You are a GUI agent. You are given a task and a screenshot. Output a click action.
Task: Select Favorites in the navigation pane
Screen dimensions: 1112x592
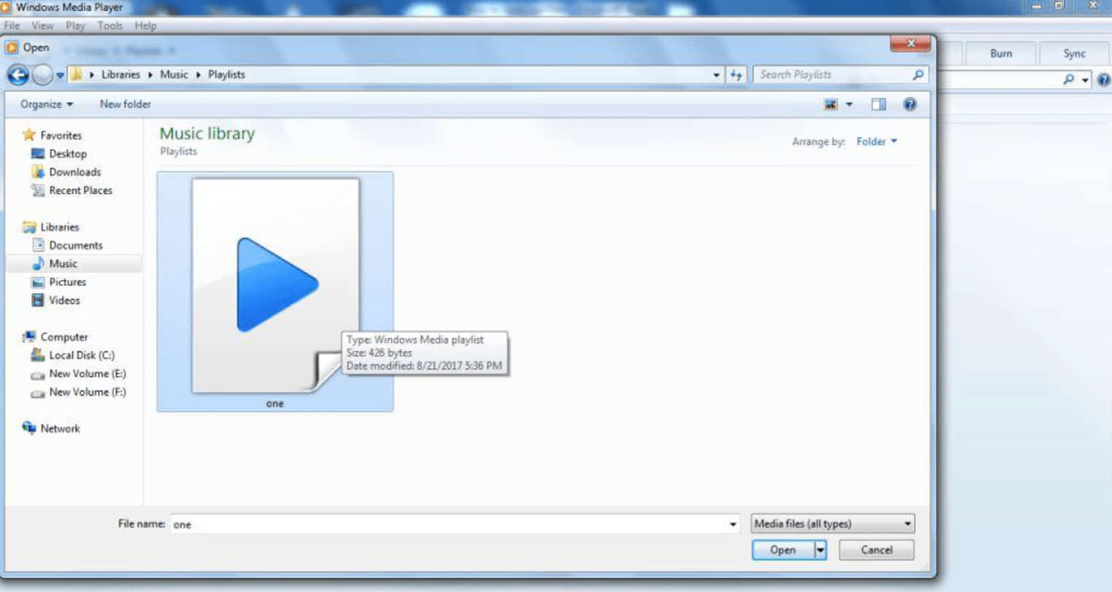click(61, 135)
